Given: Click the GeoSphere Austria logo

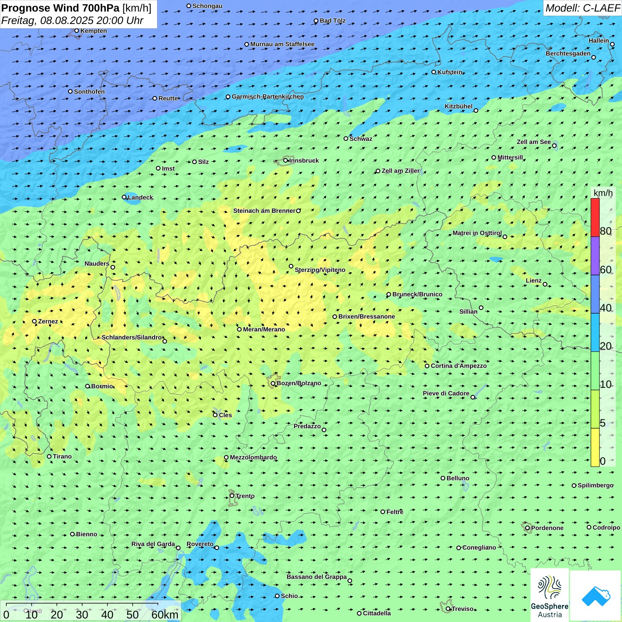Looking at the screenshot, I should pos(550,595).
